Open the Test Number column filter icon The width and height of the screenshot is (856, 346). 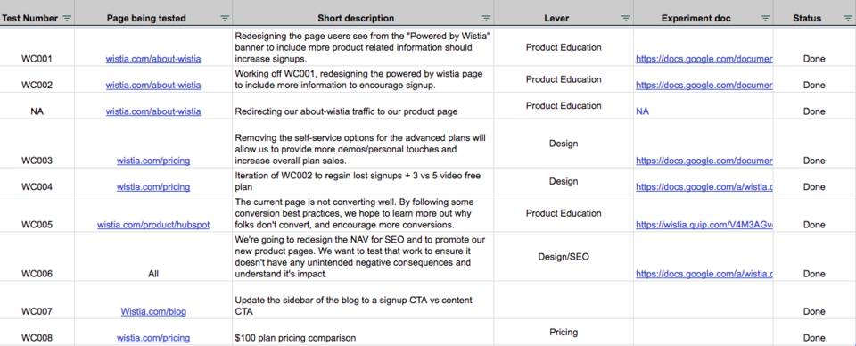[67, 18]
